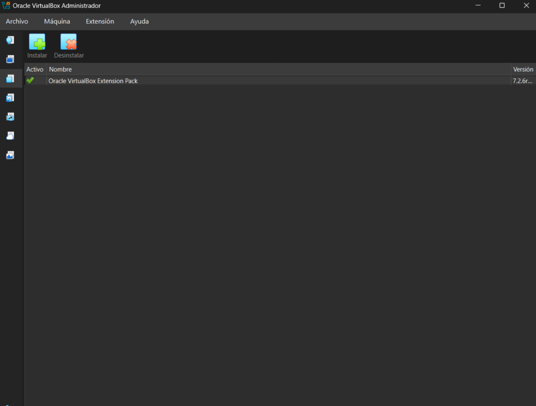
Task: Click the green Activo checkmark of the extension
Action: pos(30,81)
